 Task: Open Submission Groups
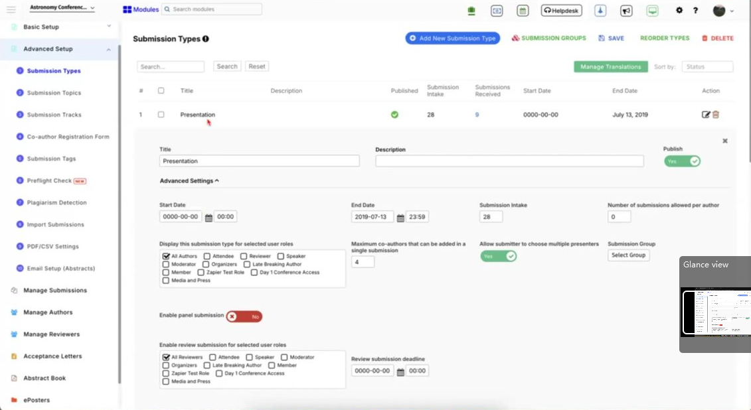click(x=549, y=38)
